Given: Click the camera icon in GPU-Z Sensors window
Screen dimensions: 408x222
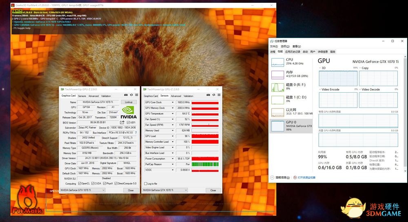Looking at the screenshot, I should coord(208,95).
